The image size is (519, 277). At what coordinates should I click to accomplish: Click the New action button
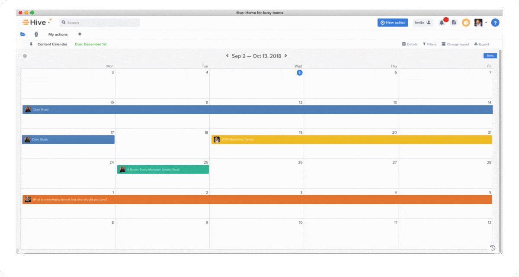pos(393,23)
